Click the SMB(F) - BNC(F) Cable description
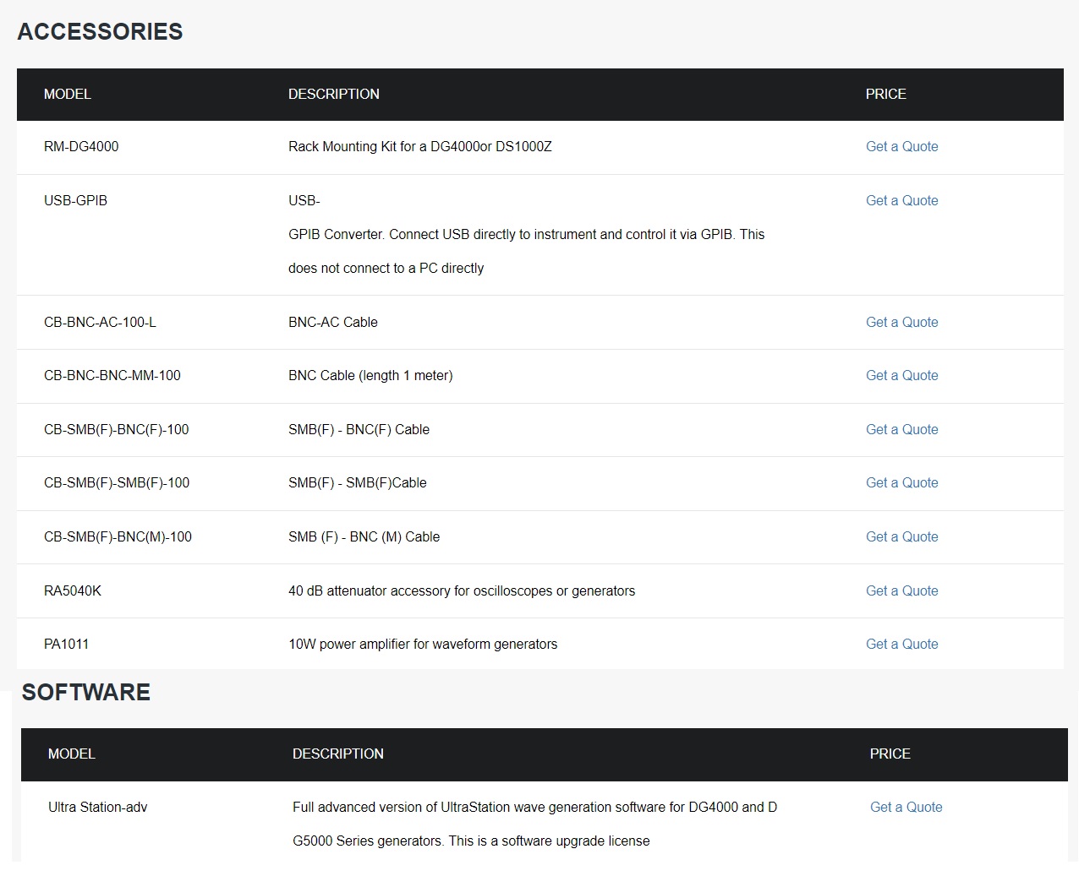Screen dimensions: 1079x887 tap(359, 429)
